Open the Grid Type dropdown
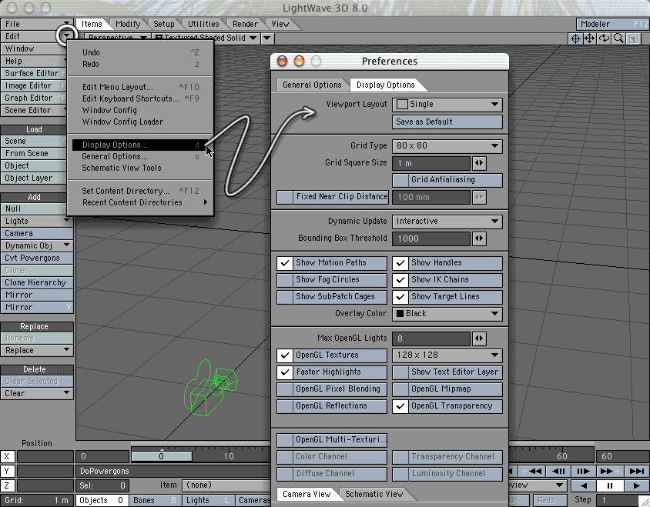Viewport: 650px width, 507px height. (447, 146)
